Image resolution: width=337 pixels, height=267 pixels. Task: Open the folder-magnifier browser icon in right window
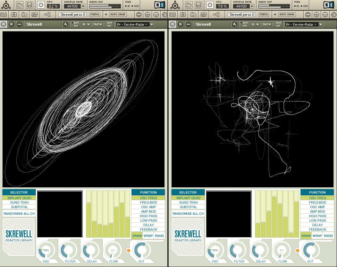click(x=193, y=15)
